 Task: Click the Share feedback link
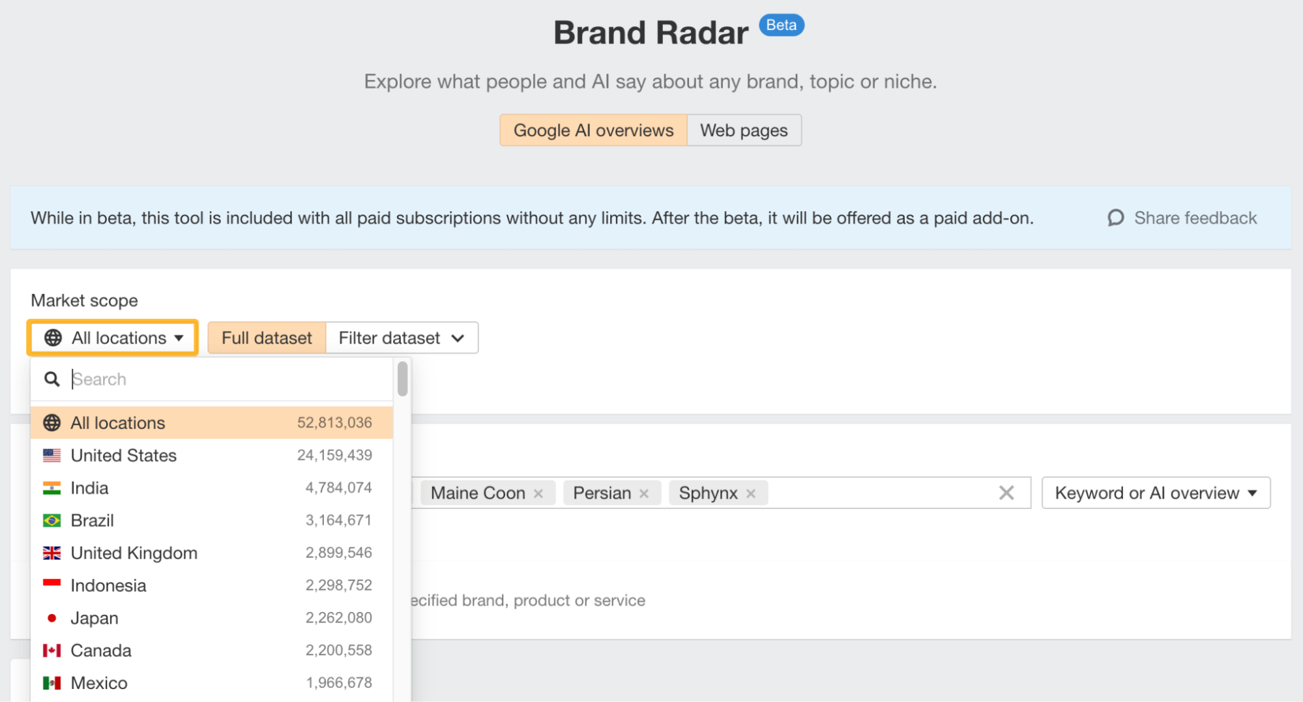tap(1194, 218)
